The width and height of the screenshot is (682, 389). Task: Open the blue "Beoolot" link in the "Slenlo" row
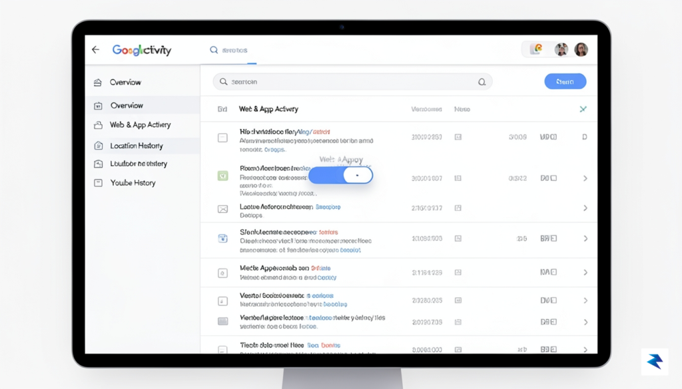click(350, 250)
